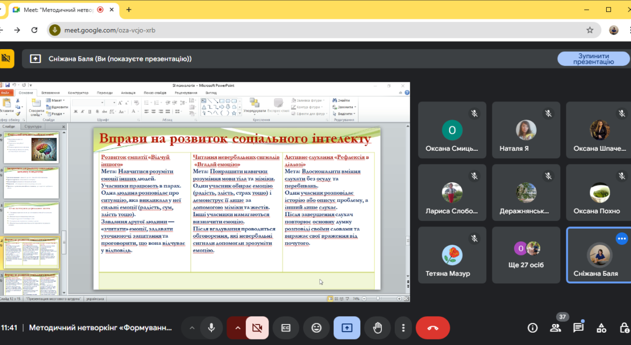Expand video settings arrow next to camera
Screen dimensions: 631x345
pyautogui.click(x=237, y=328)
